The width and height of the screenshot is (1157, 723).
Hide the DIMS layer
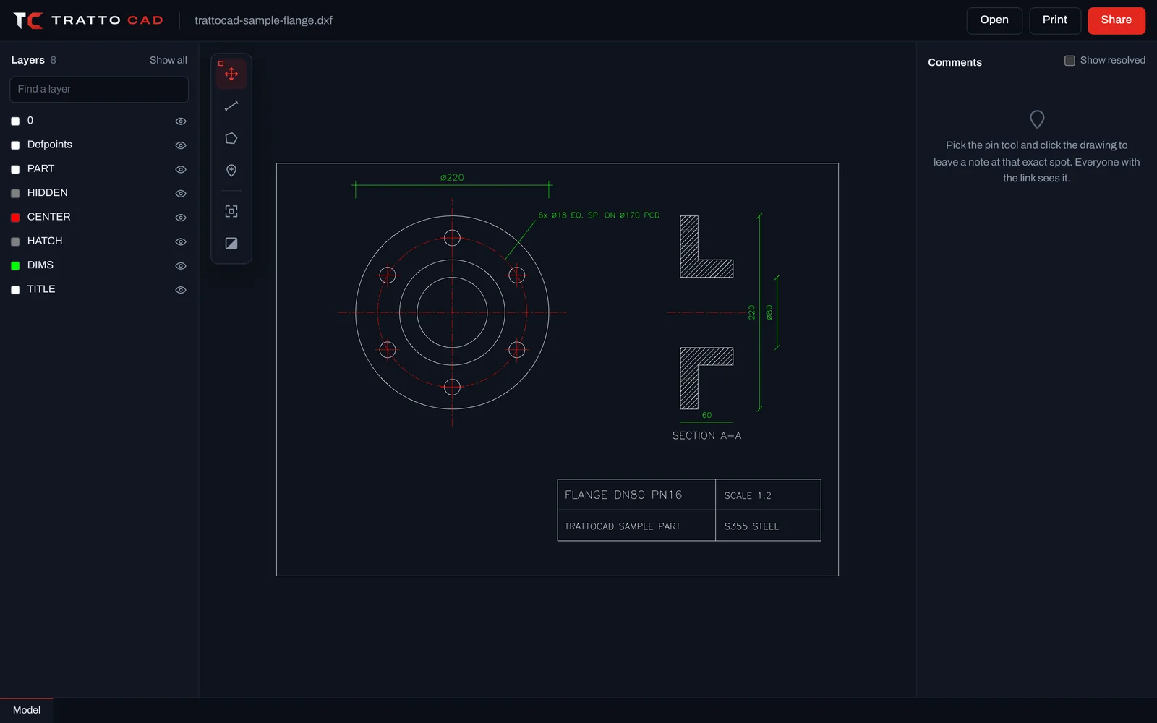(181, 266)
